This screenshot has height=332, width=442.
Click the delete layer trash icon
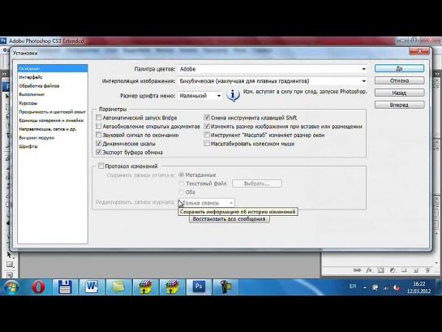click(427, 270)
